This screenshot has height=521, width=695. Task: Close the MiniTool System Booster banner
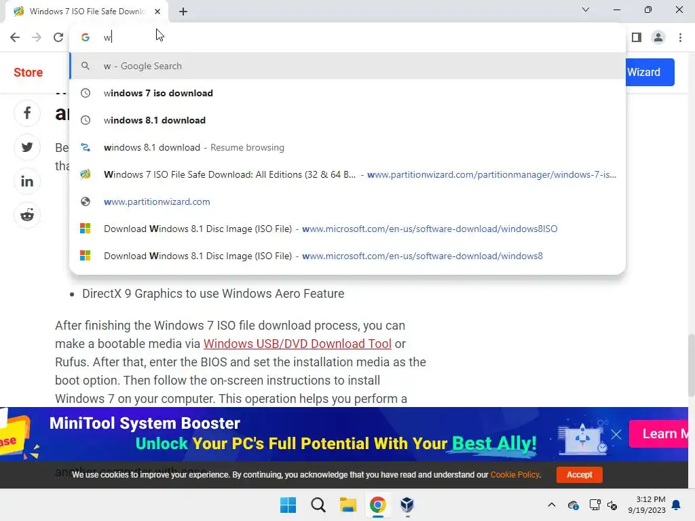click(616, 434)
